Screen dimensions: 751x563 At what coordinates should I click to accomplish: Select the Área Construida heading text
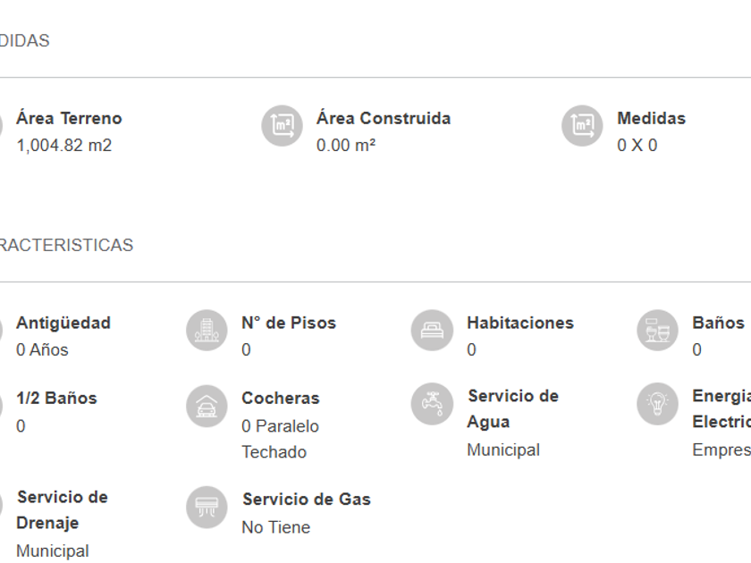coord(384,118)
